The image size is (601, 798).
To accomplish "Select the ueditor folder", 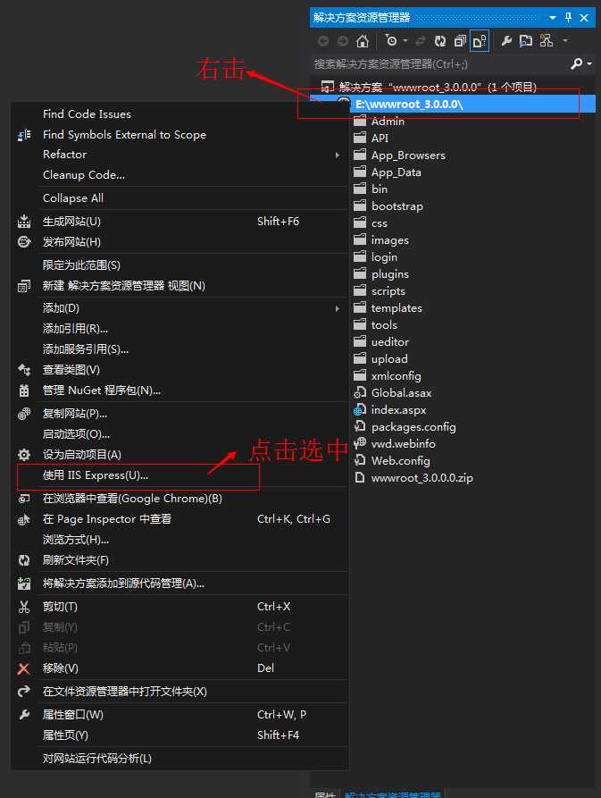I will [390, 342].
